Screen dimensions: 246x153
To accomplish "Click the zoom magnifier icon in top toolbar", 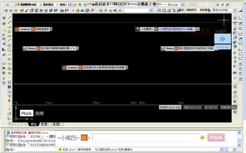I will (105, 11).
